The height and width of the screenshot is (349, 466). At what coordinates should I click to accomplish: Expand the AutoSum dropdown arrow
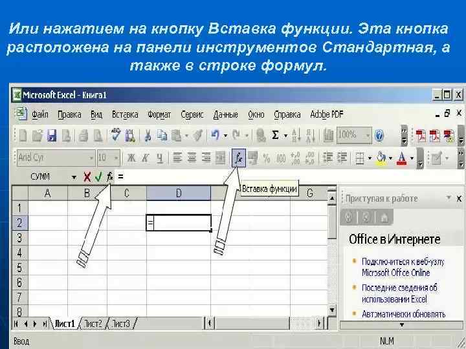pos(285,136)
